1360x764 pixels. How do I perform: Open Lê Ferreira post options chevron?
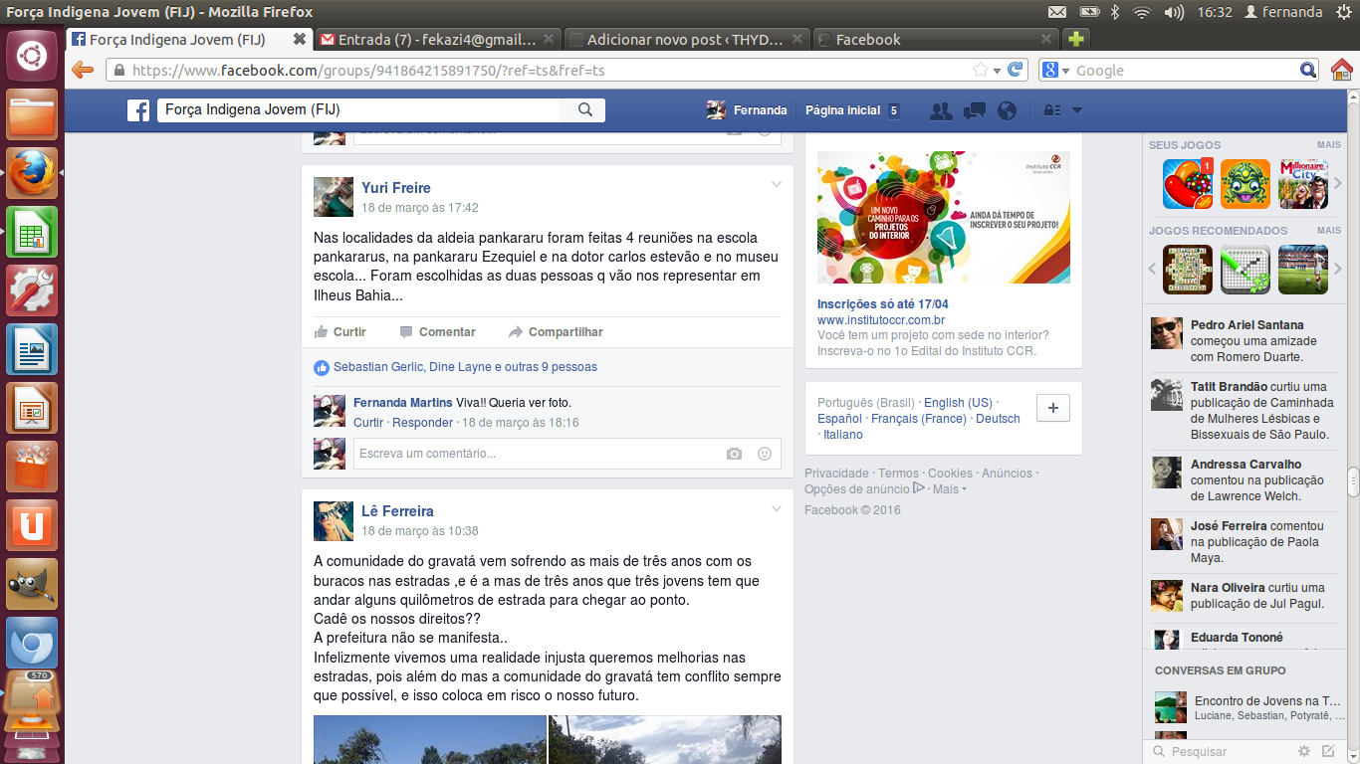point(777,508)
